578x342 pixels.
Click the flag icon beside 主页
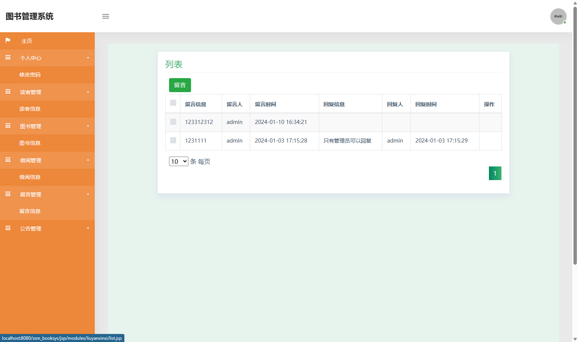pyautogui.click(x=8, y=41)
